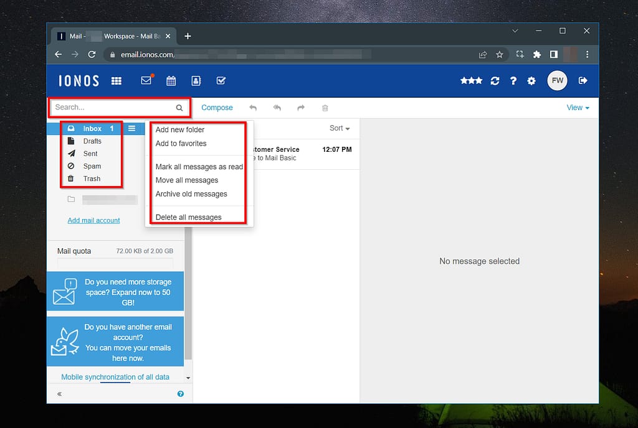Open the Inbox folder actions hamburger icon
Viewport: 638px width, 428px height.
[132, 128]
